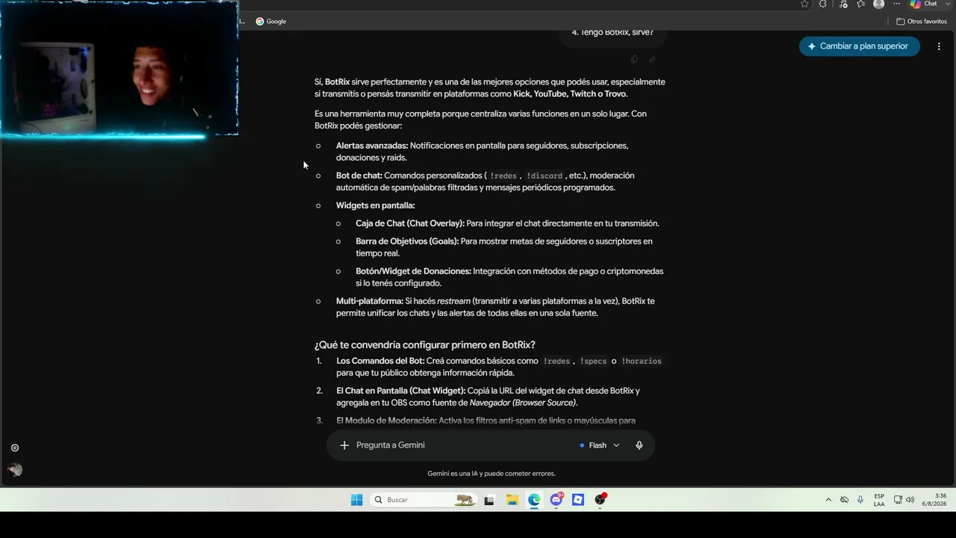This screenshot has width=956, height=538.
Task: Click the network tray icon
Action: pyautogui.click(x=898, y=500)
